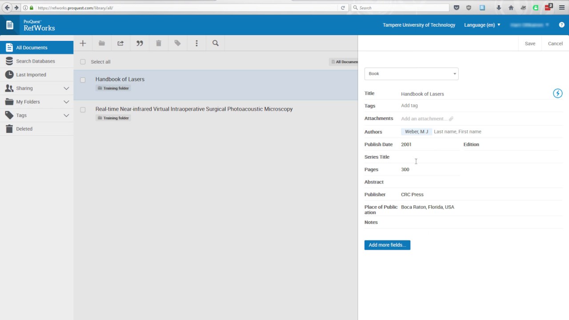This screenshot has height=320, width=569.
Task: Go to Last Imported in sidebar
Action: point(31,75)
